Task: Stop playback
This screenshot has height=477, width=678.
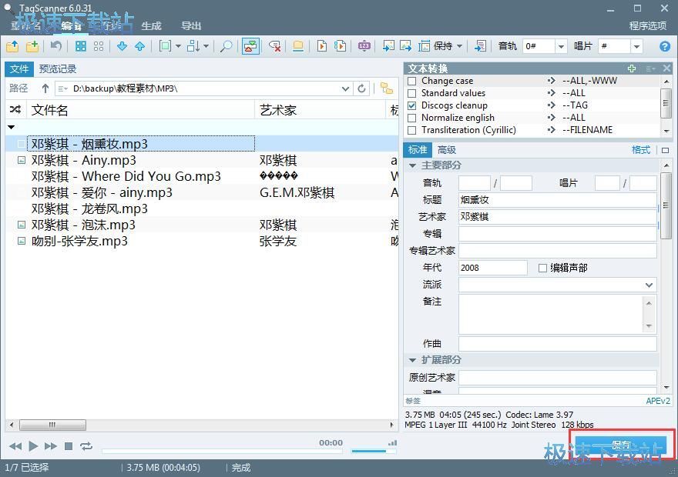Action: click(x=69, y=446)
